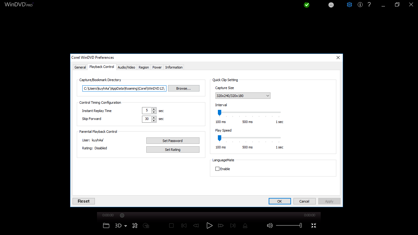This screenshot has width=418, height=235.
Task: Click the capture directory path field
Action: coord(124,88)
